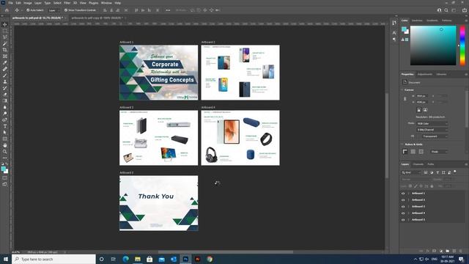Toggle Show Transform Controls checkbox

tap(66, 10)
